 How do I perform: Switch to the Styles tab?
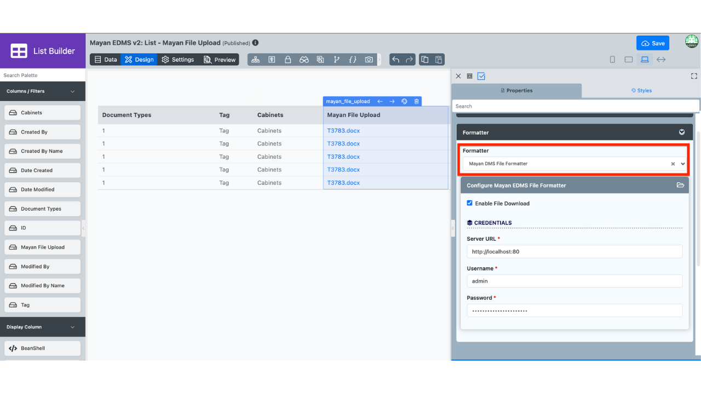point(641,91)
